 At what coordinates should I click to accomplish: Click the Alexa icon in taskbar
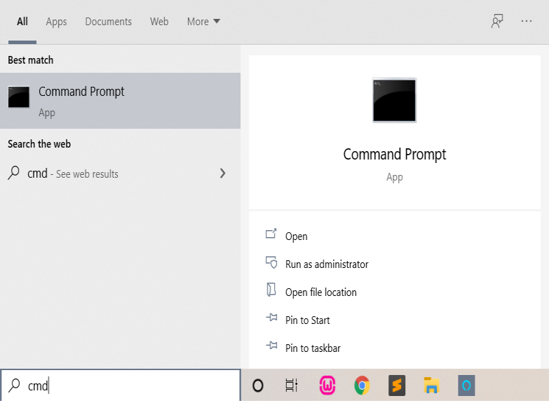pos(467,386)
